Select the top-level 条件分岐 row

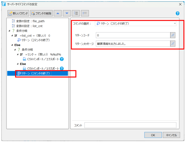(x=20, y=31)
